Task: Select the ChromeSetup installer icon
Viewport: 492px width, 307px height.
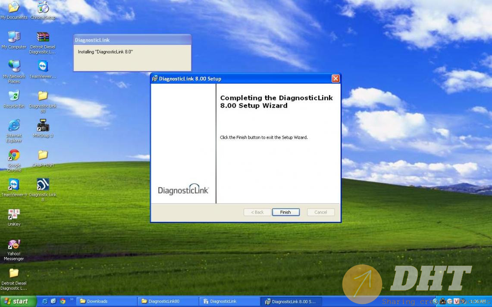Action: click(43, 8)
